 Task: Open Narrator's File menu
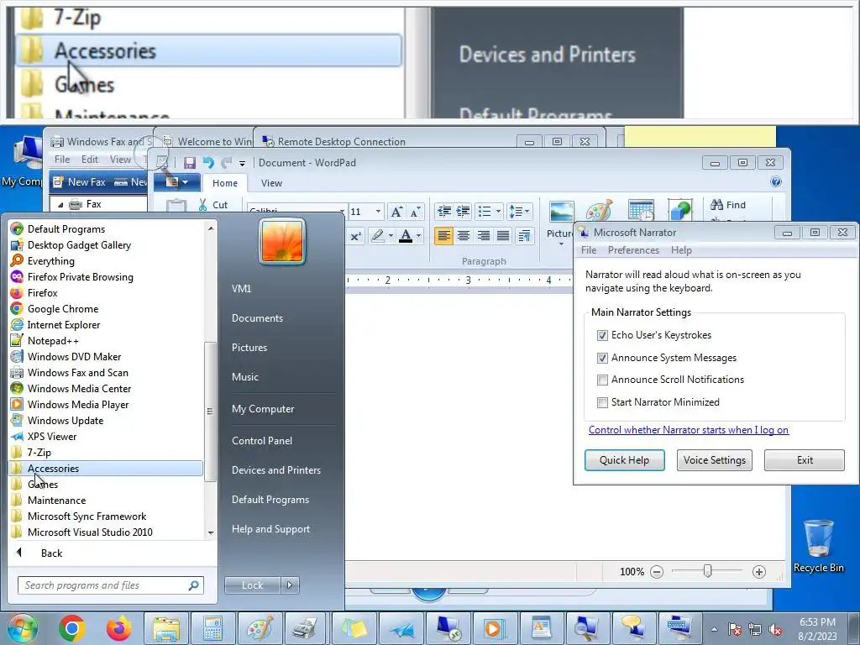click(589, 250)
